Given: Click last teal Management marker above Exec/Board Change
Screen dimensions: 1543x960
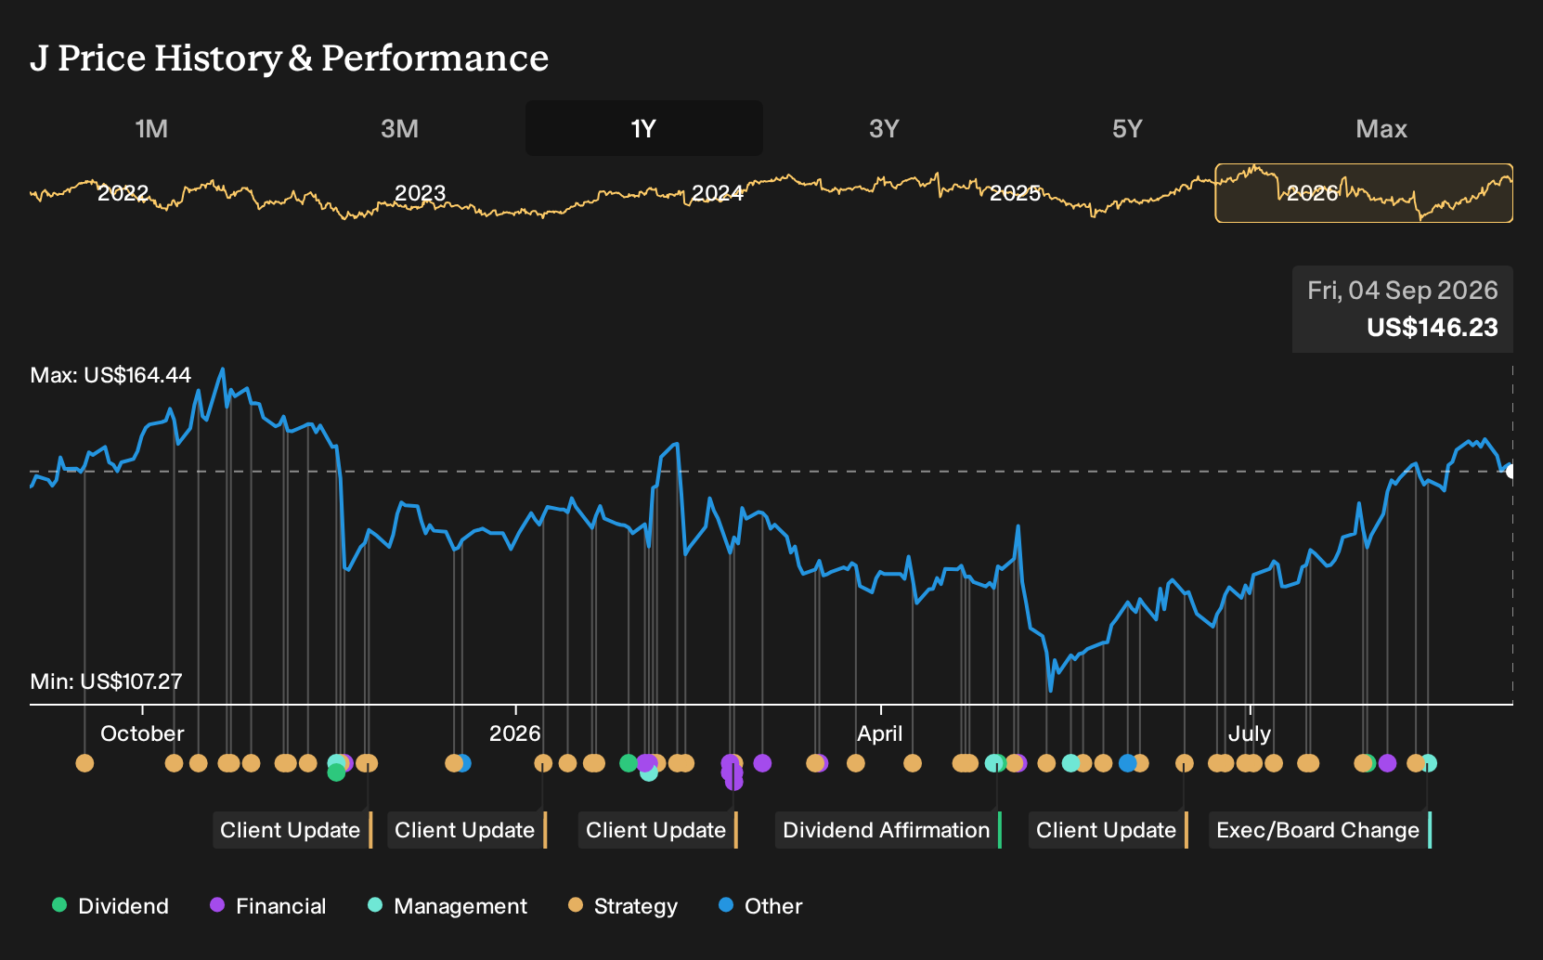Looking at the screenshot, I should coord(1429,763).
